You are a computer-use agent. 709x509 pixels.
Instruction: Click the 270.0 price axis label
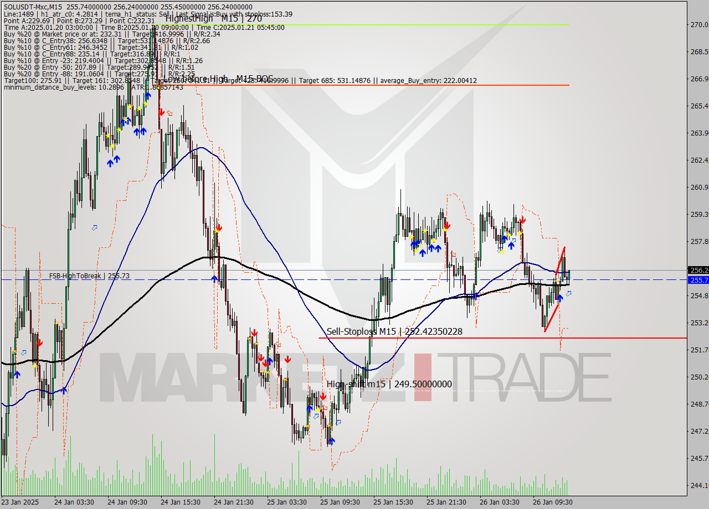tap(698, 25)
